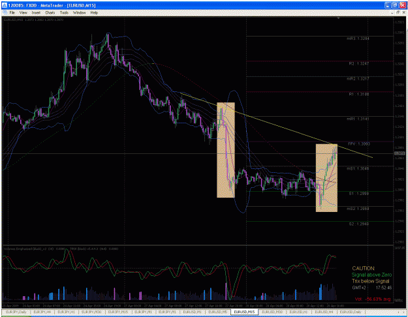
Task: Switch to the EURUSD,H1 chart tab
Action: [298, 312]
